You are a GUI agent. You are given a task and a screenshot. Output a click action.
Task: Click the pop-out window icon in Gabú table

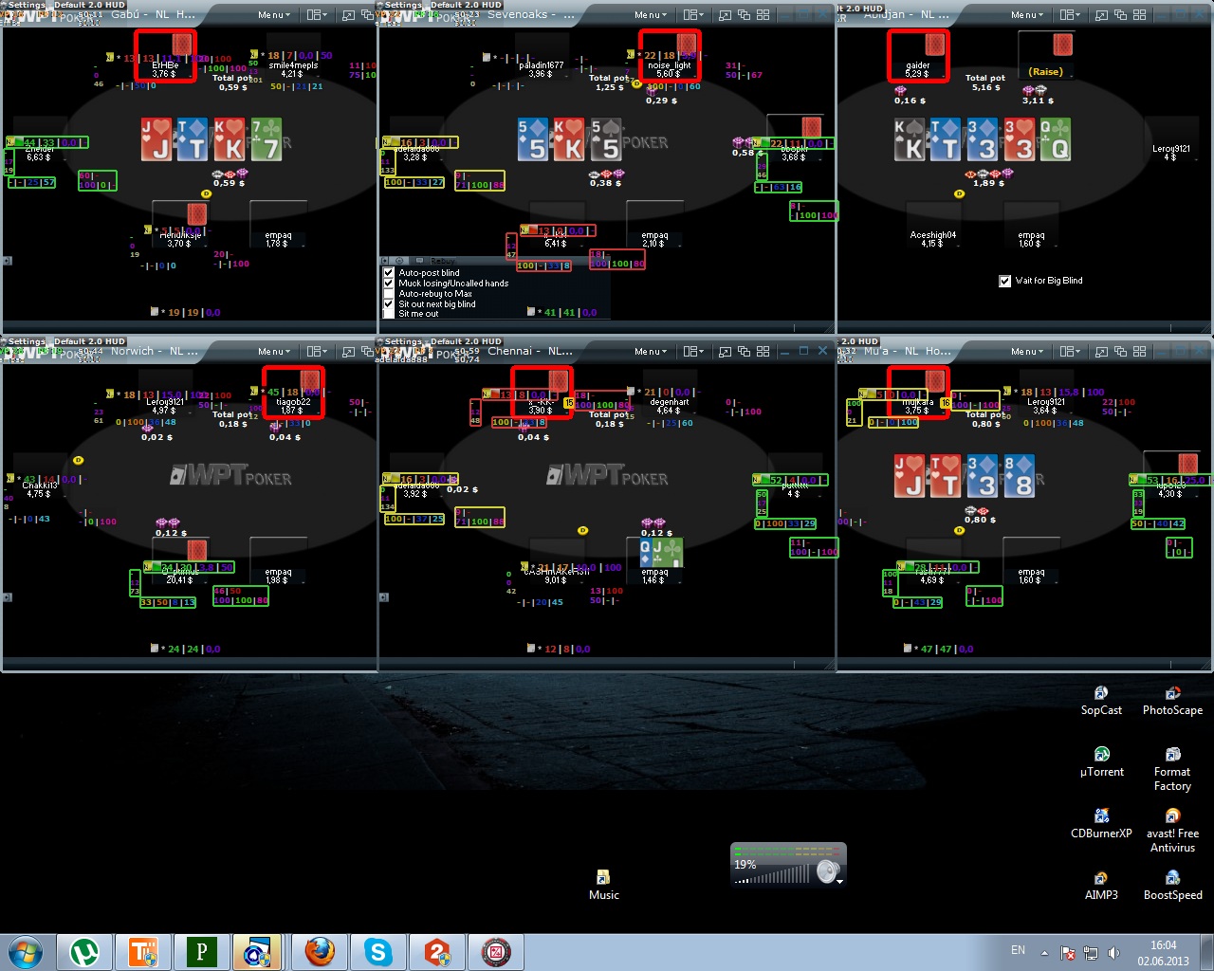(x=348, y=15)
